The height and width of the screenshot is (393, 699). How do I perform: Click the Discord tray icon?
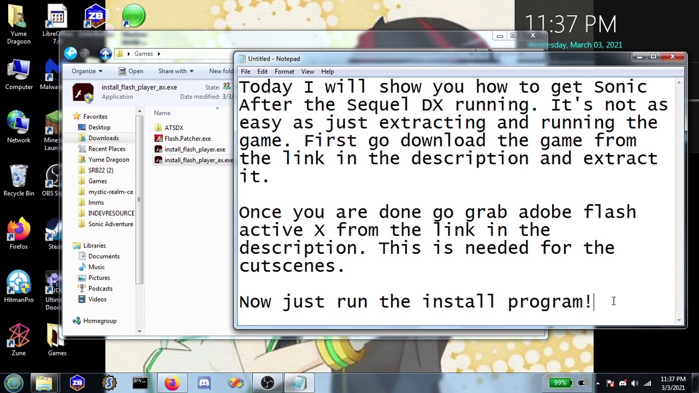tap(623, 383)
